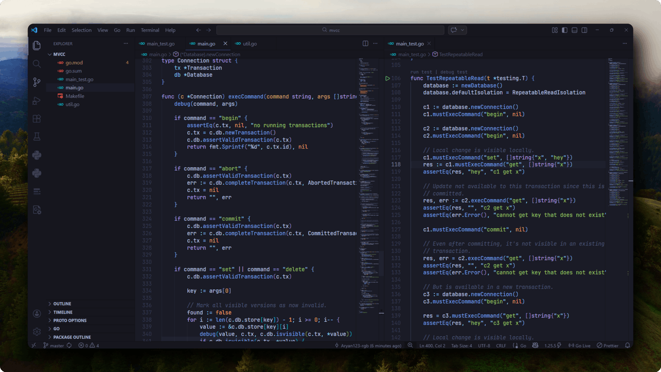Click Tab Size: 4 in status bar
The height and width of the screenshot is (372, 661).
point(462,346)
